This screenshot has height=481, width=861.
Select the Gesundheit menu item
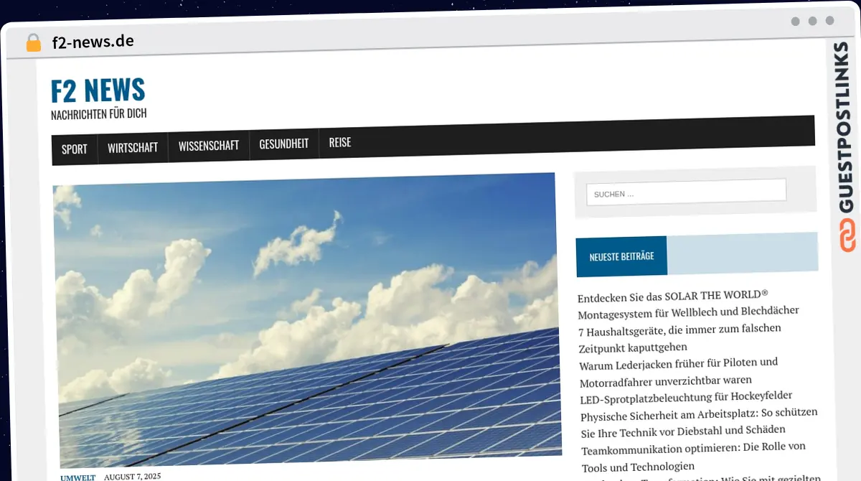point(283,144)
